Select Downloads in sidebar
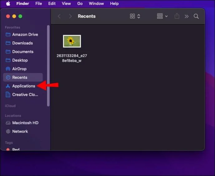This screenshot has height=176, width=215. [x=23, y=43]
